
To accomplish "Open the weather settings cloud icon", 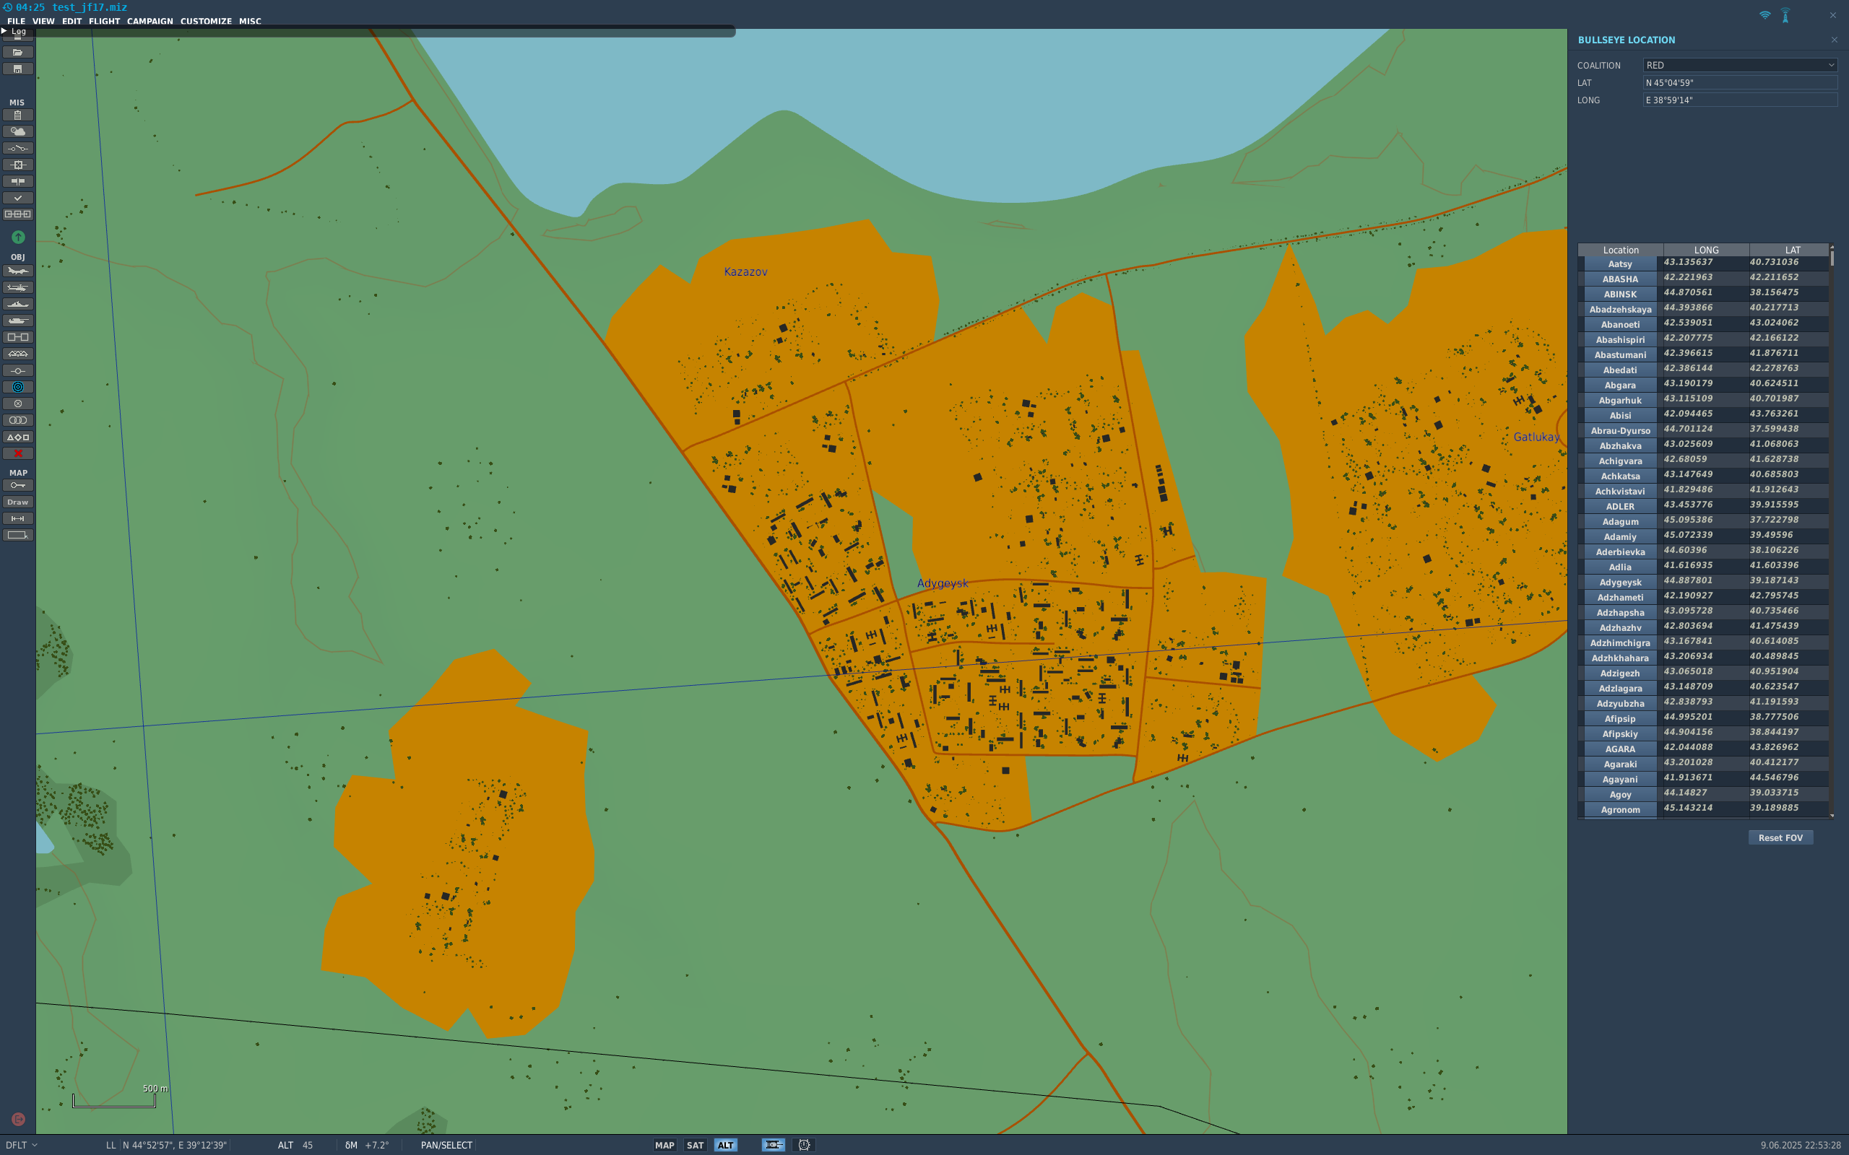I will tap(17, 131).
